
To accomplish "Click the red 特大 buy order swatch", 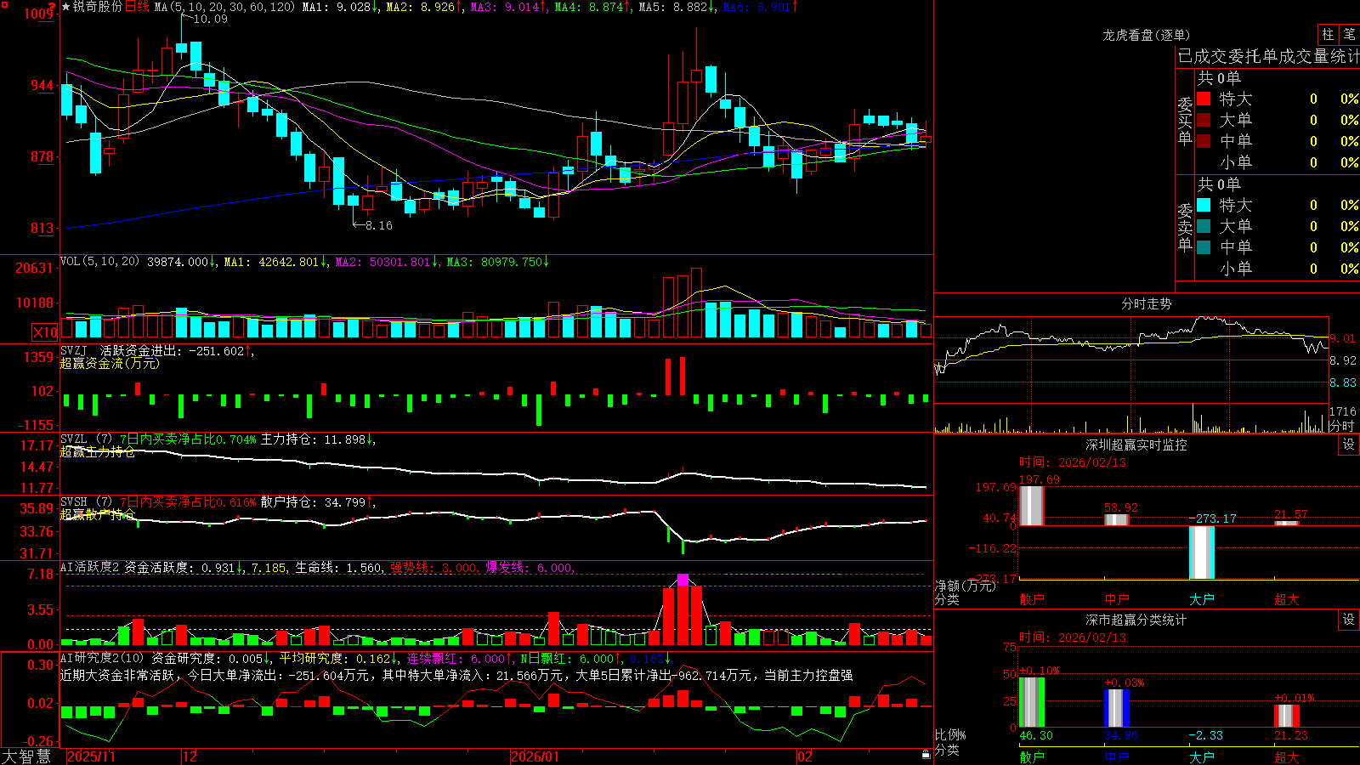I will 1204,99.
